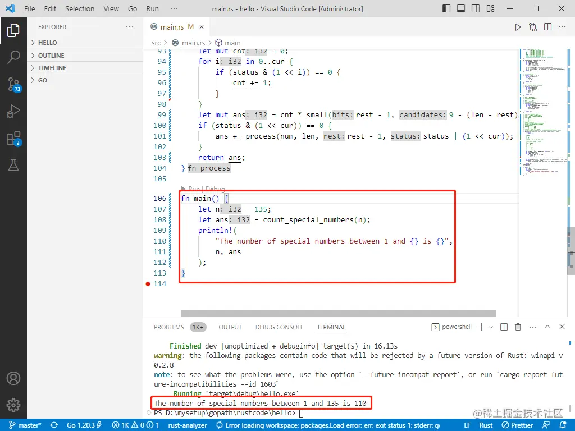Split the editor to the right
Viewport: 575px width, 431px height.
click(x=548, y=27)
